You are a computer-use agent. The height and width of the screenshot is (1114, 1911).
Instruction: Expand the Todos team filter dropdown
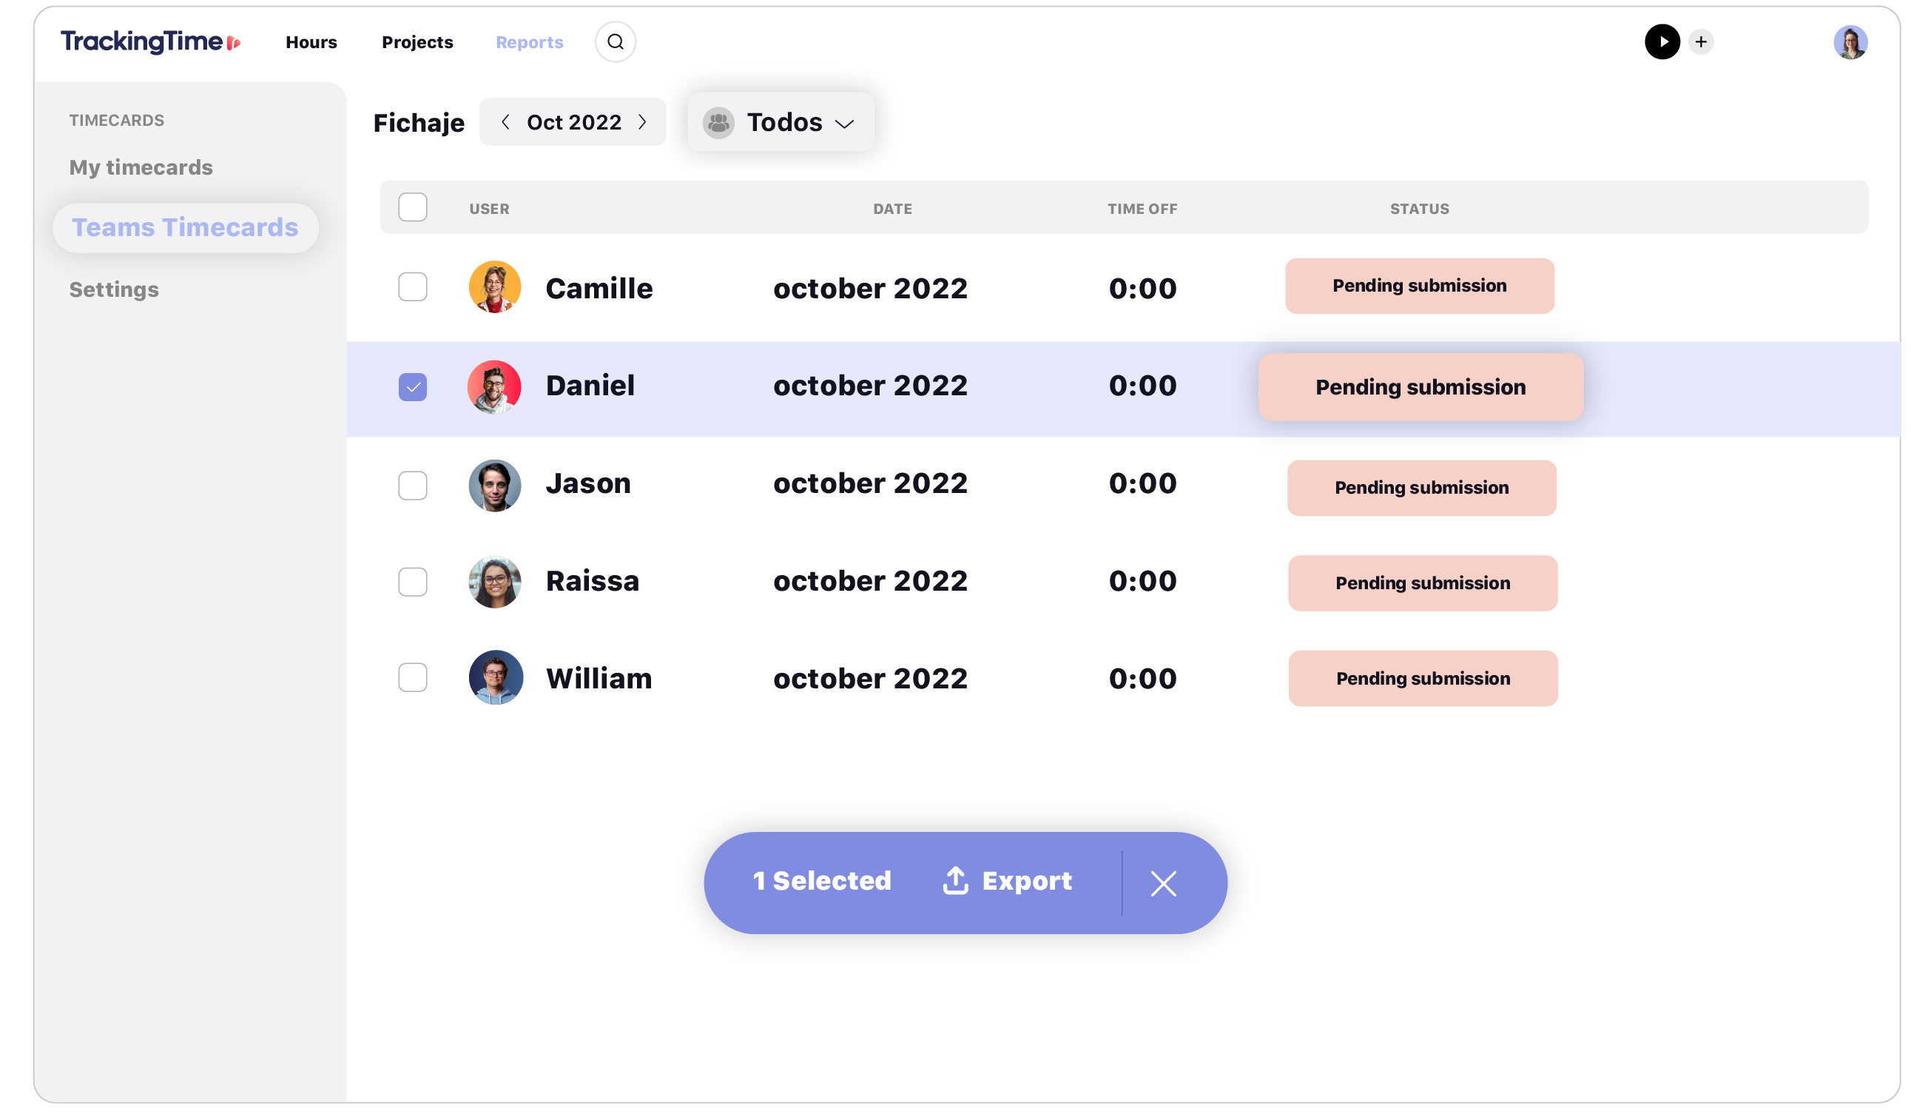tap(781, 122)
